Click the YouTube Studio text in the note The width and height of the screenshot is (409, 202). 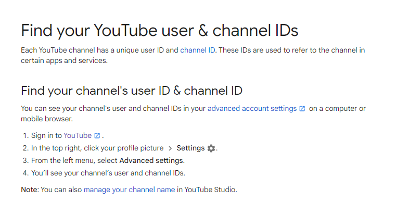[x=210, y=190]
